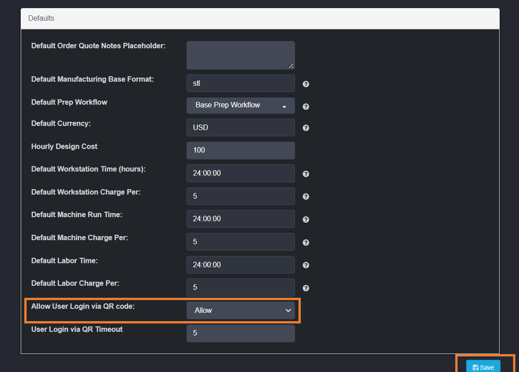519x372 pixels.
Task: Click the Machine Charge Per help icon
Action: click(x=306, y=242)
